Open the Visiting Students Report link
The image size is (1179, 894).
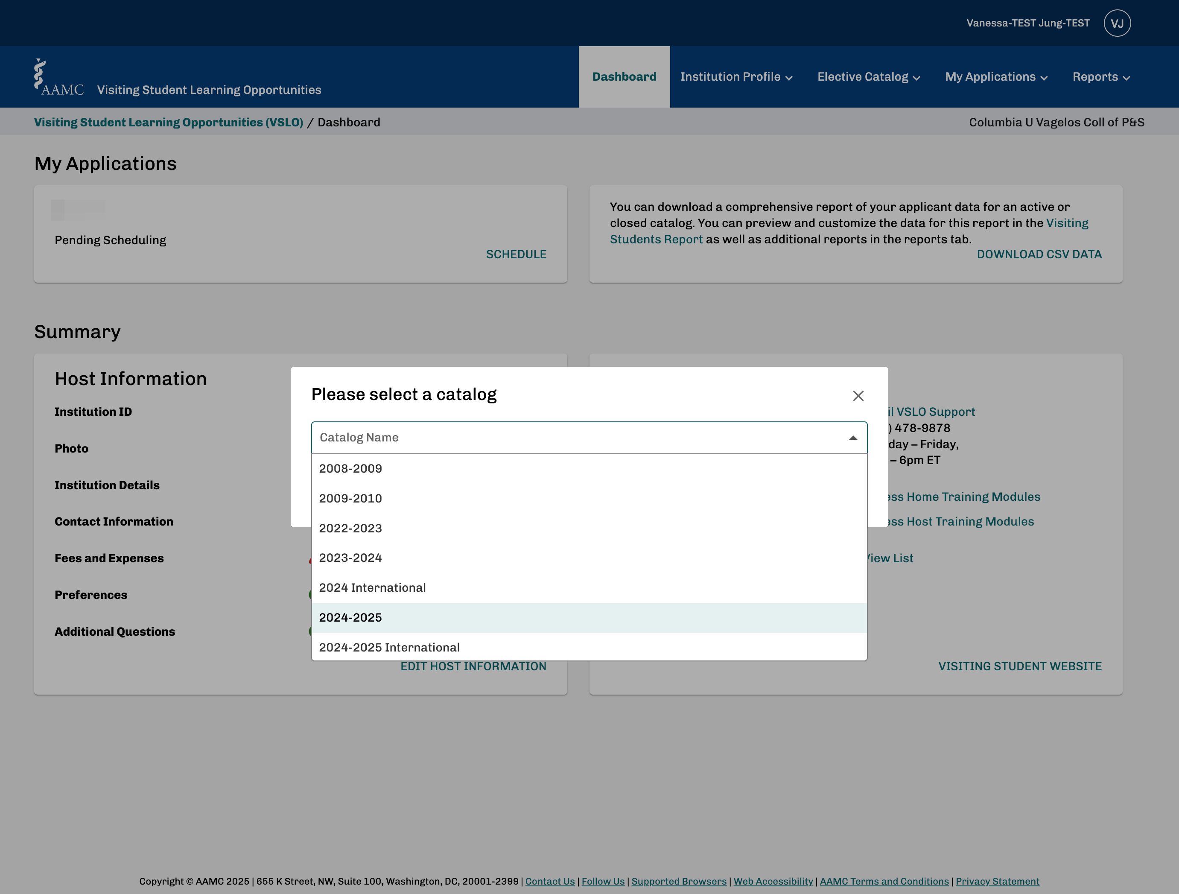[x=849, y=231]
